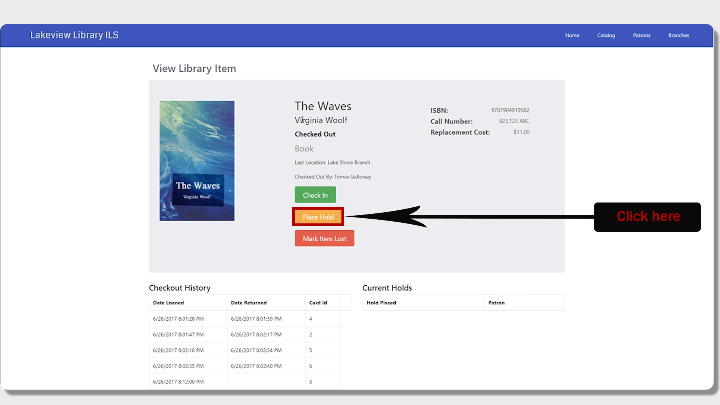The width and height of the screenshot is (720, 405).
Task: Open the Catalog menu item
Action: (x=606, y=35)
